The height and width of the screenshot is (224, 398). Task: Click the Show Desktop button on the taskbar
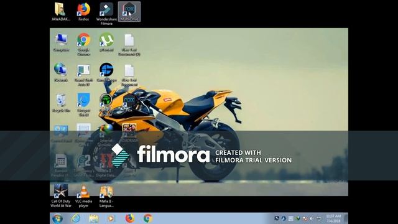click(346, 218)
